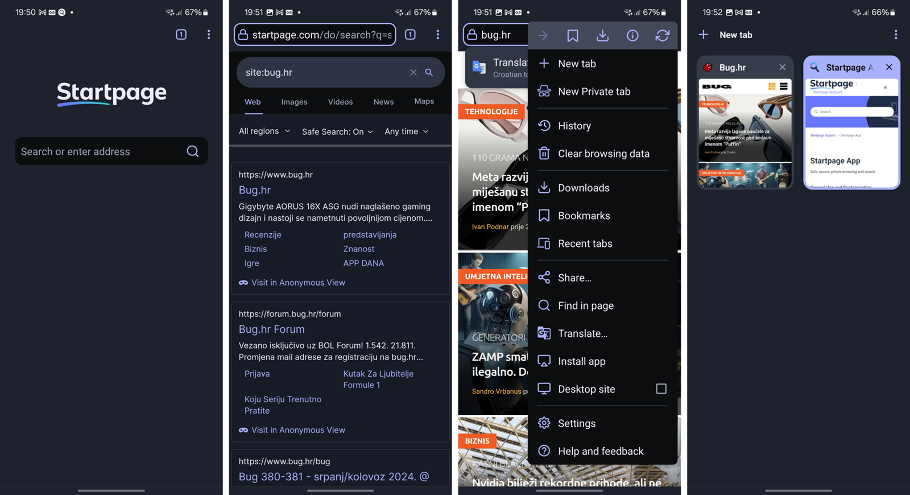Open Recent tabs from the menu
910x495 pixels.
(x=603, y=244)
